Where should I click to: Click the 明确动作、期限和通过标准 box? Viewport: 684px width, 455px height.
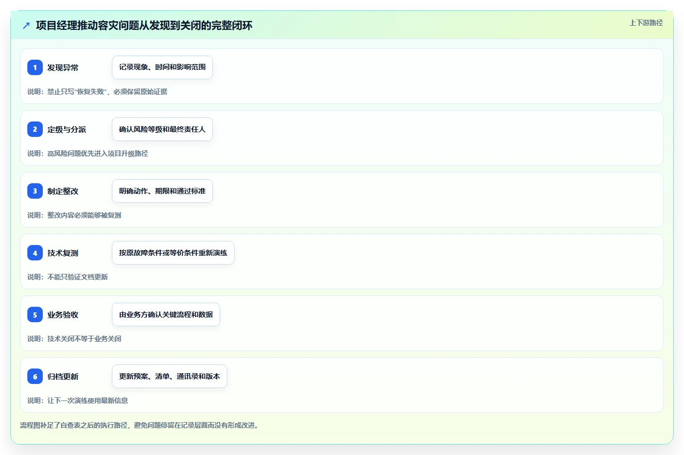[162, 191]
